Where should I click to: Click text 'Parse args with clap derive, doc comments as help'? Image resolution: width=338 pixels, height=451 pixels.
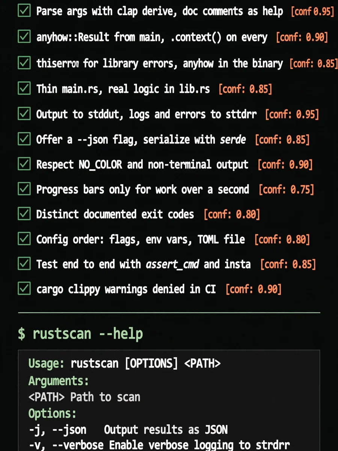tap(160, 11)
